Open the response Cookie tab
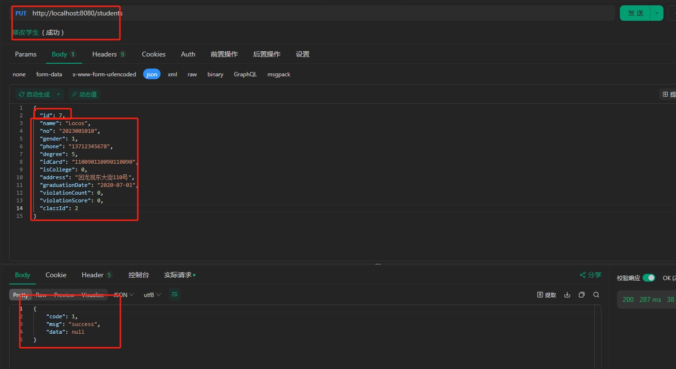This screenshot has width=676, height=369. tap(56, 275)
